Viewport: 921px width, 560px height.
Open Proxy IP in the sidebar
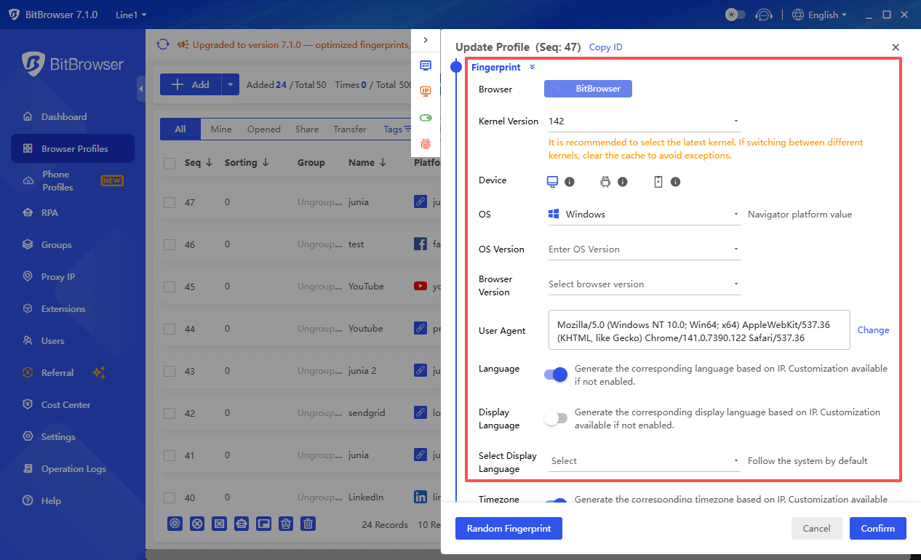(x=58, y=277)
